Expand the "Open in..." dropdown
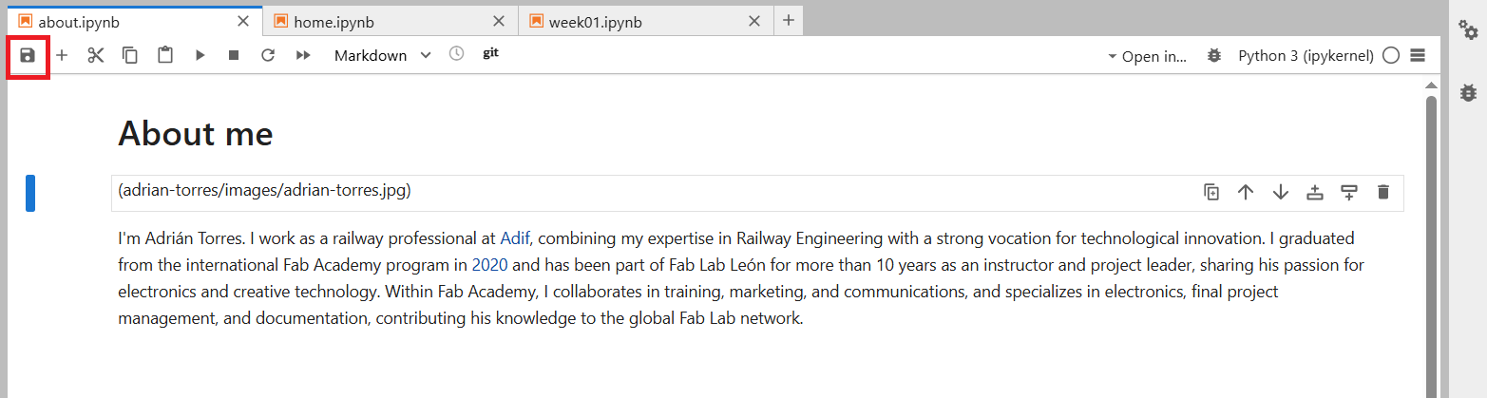Screen dimensions: 1487x398 1148,56
